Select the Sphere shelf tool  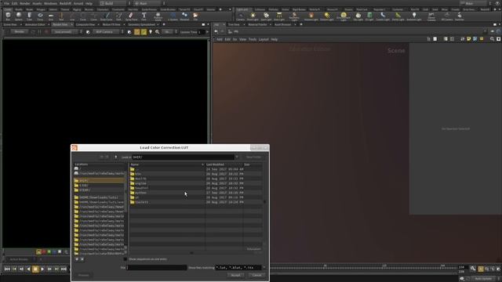19,16
